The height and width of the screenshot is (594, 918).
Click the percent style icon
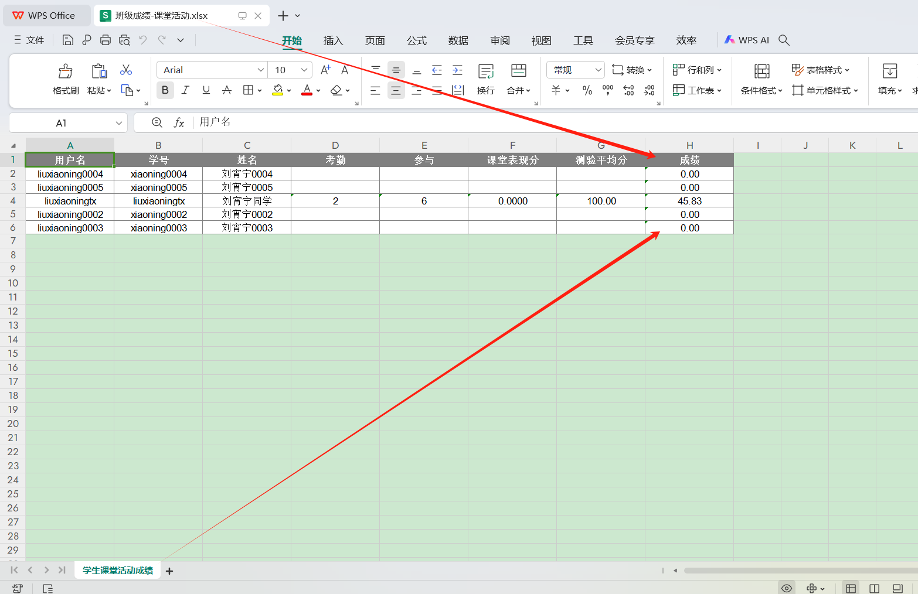point(587,90)
